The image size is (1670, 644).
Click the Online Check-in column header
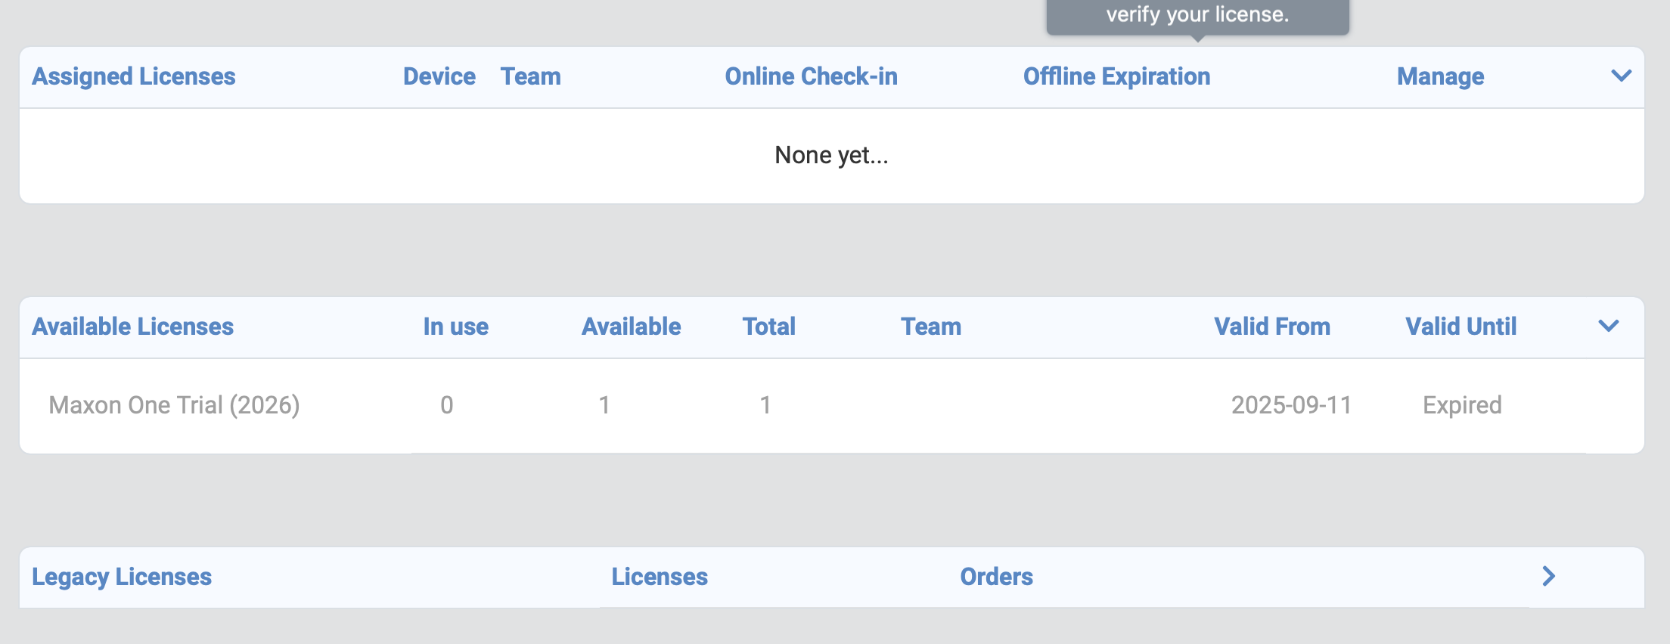tap(811, 76)
